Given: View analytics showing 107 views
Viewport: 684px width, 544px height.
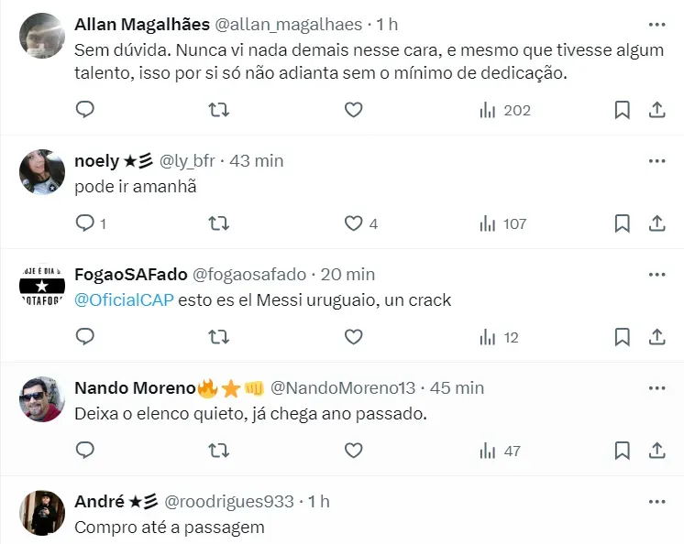Looking at the screenshot, I should pos(502,223).
